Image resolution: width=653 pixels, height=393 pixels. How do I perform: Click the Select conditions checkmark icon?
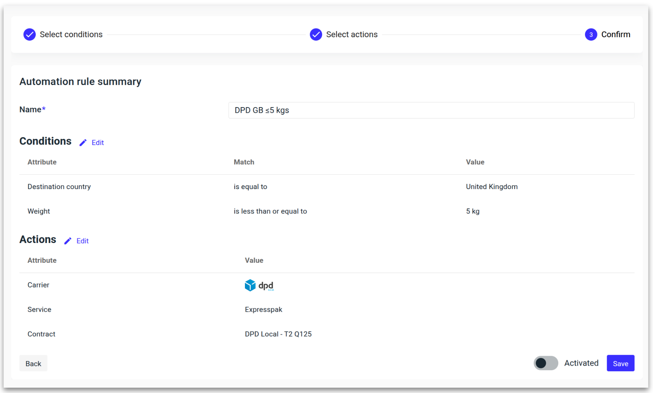(x=29, y=35)
